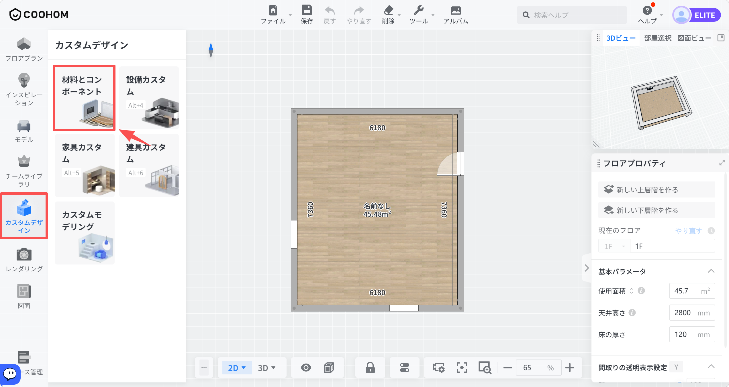729x387 pixels.
Task: Click the 新しい下層階を作る button
Action: point(657,210)
